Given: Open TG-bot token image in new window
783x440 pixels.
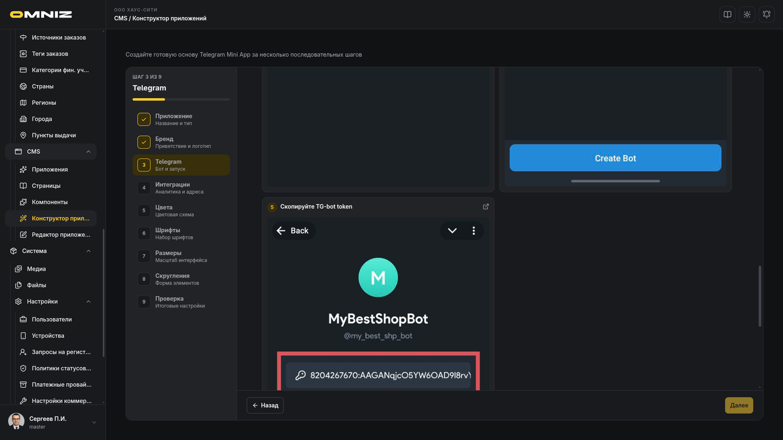Looking at the screenshot, I should point(486,206).
